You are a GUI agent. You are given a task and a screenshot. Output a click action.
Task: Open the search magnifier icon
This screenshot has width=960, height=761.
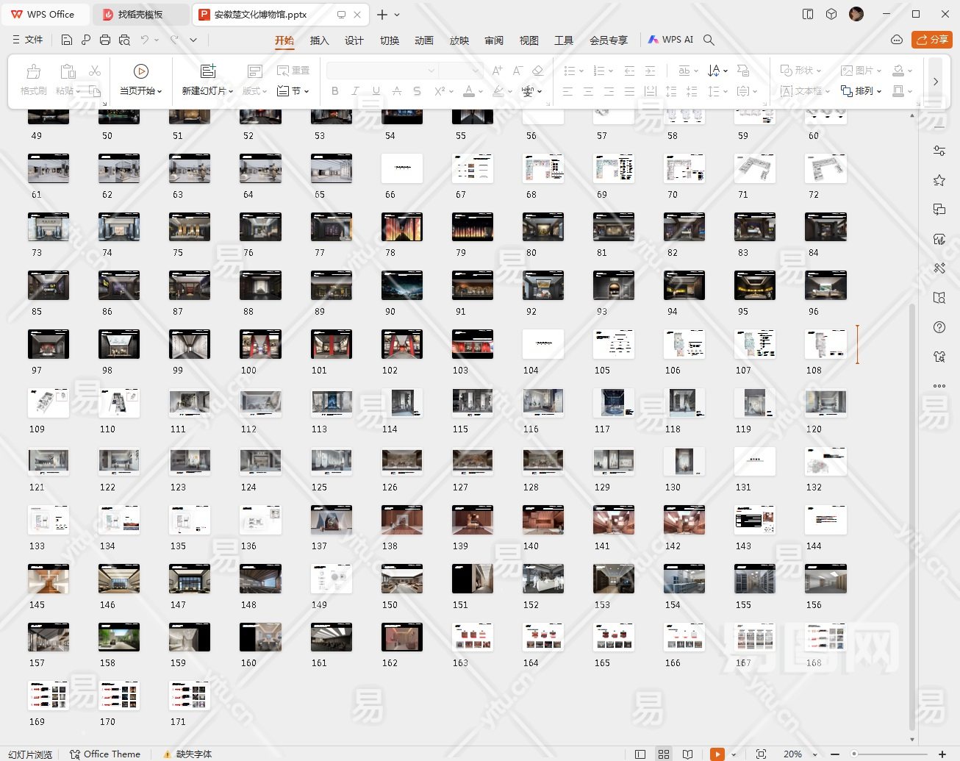[x=709, y=40]
